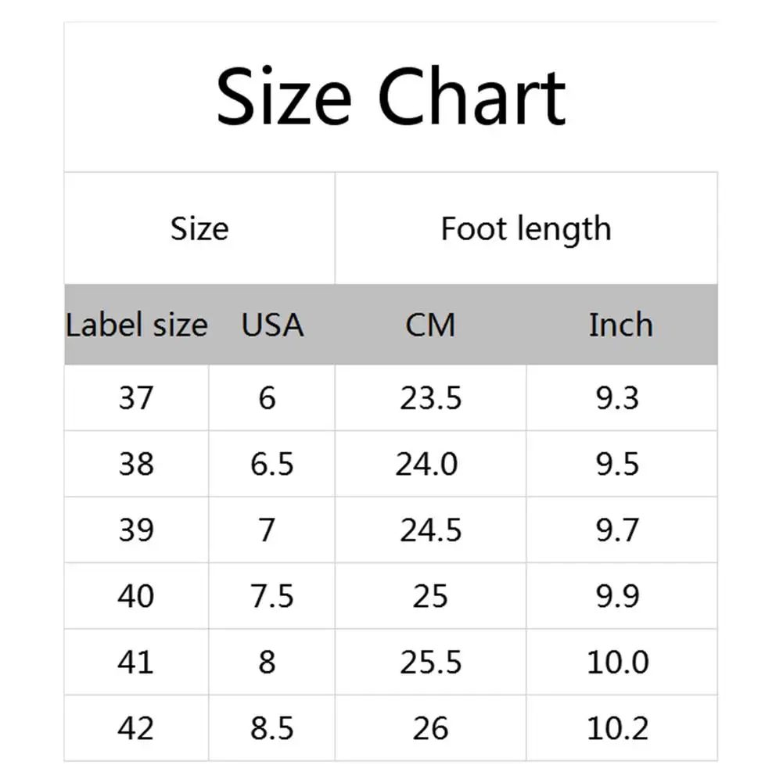Click label size 39 cell
This screenshot has height=783, width=783.
pyautogui.click(x=136, y=530)
